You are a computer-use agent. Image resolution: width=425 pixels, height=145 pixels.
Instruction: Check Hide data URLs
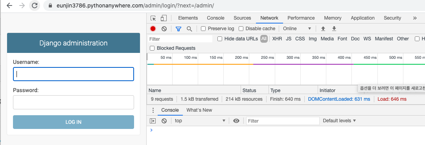tap(220, 39)
